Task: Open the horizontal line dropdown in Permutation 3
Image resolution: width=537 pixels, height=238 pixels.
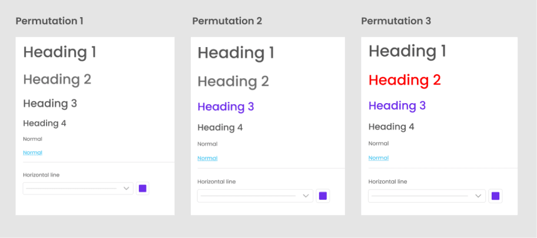Action: 427,196
